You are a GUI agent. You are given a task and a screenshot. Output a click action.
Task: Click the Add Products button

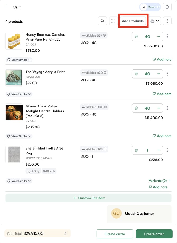click(x=133, y=21)
